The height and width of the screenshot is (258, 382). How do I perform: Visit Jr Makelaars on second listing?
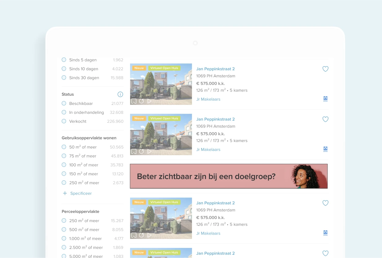click(x=208, y=150)
